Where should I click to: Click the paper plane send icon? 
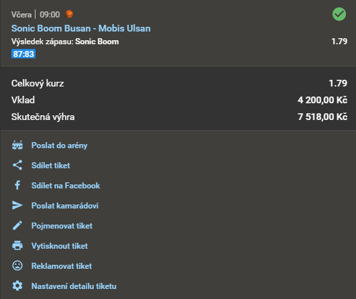click(17, 205)
